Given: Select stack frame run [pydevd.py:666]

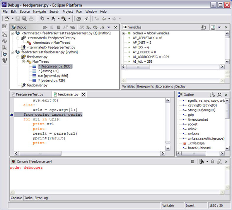Looking at the screenshot, I should click(53, 76).
